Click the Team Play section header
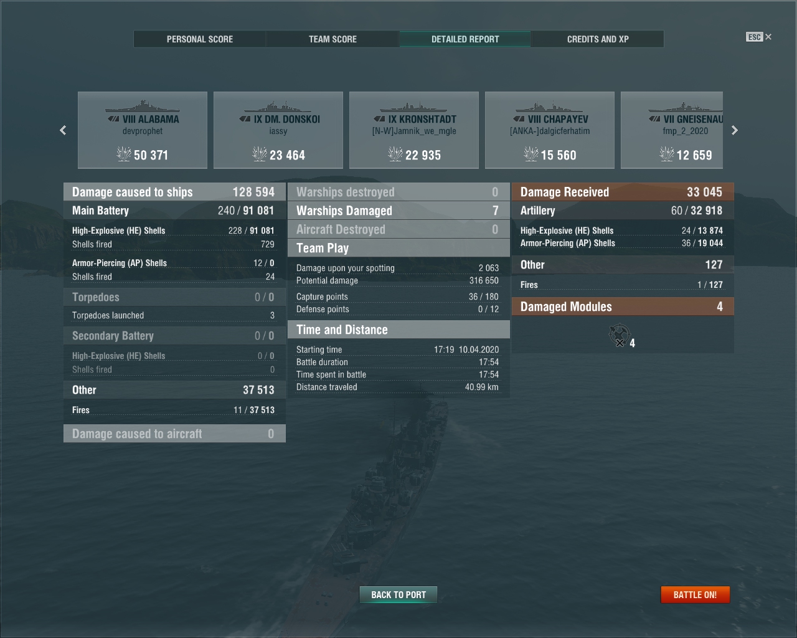797x638 pixels. click(398, 248)
